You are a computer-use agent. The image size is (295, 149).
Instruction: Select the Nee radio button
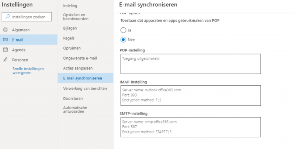point(124,40)
